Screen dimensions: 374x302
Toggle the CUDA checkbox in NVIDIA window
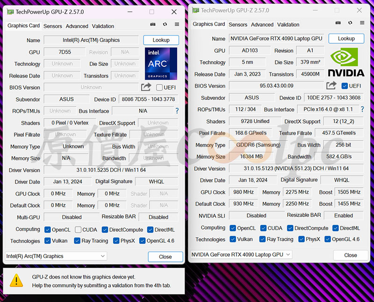click(x=263, y=228)
